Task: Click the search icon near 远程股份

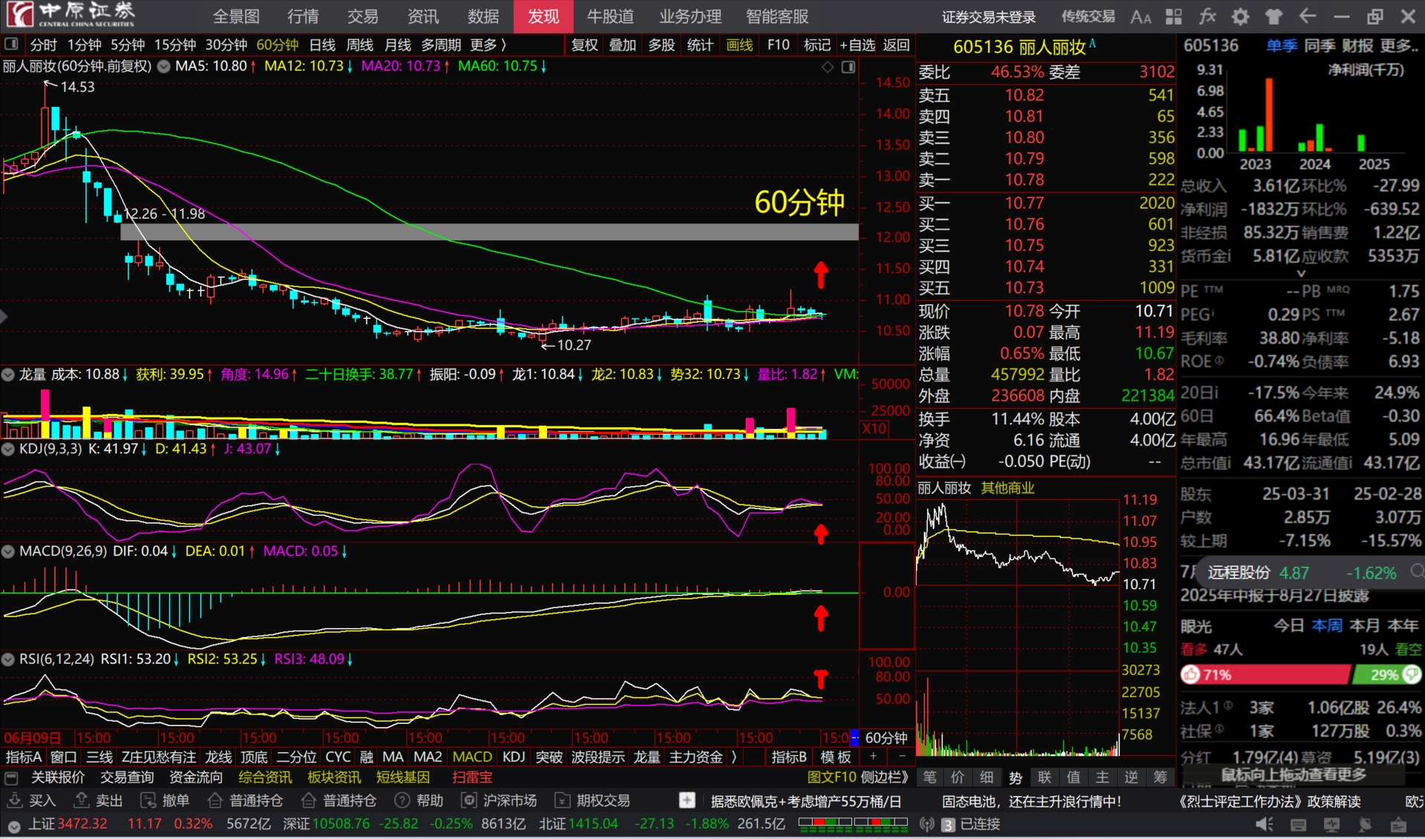Action: pos(1418,570)
